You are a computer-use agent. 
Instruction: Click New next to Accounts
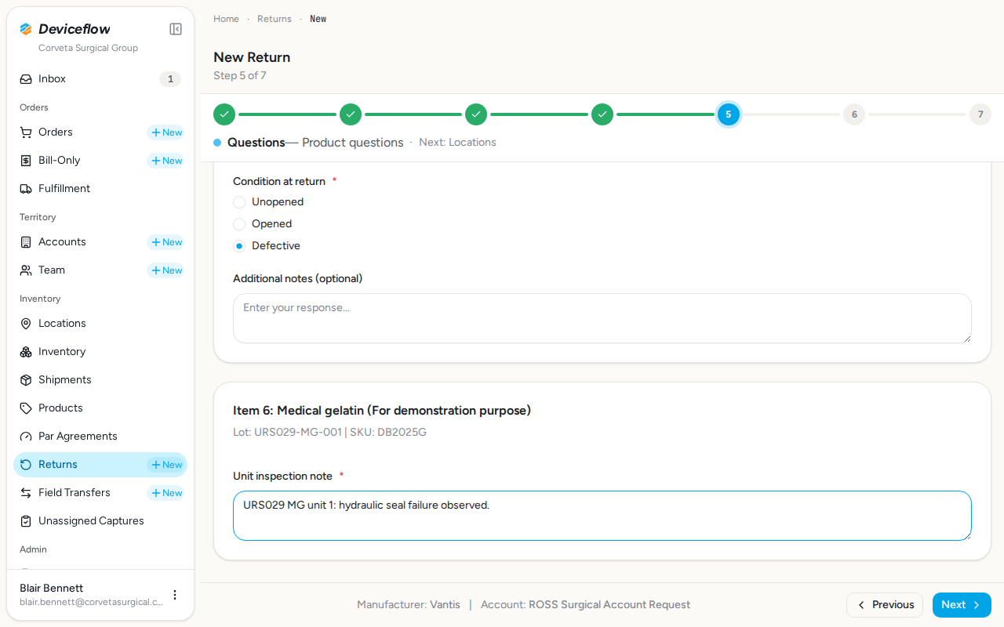point(166,242)
